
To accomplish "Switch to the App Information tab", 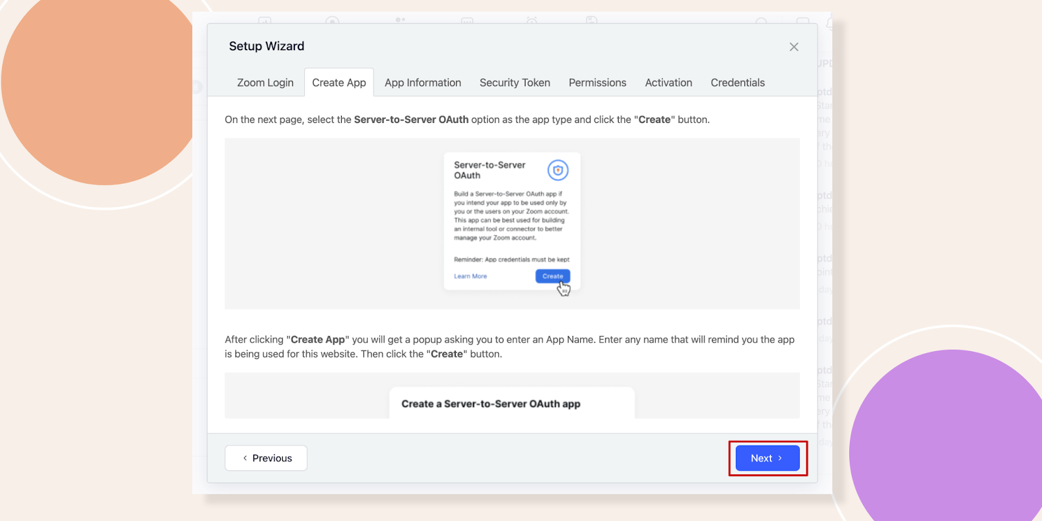I will pos(423,83).
